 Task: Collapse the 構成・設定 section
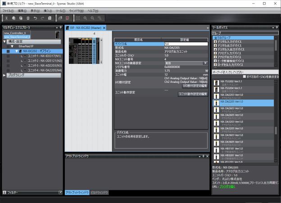click(x=5, y=41)
